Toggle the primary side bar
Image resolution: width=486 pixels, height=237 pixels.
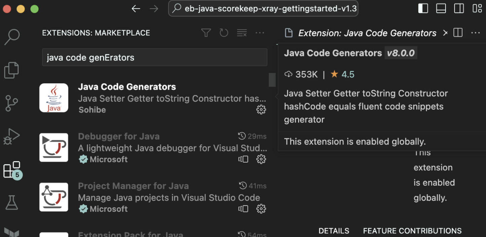[423, 8]
